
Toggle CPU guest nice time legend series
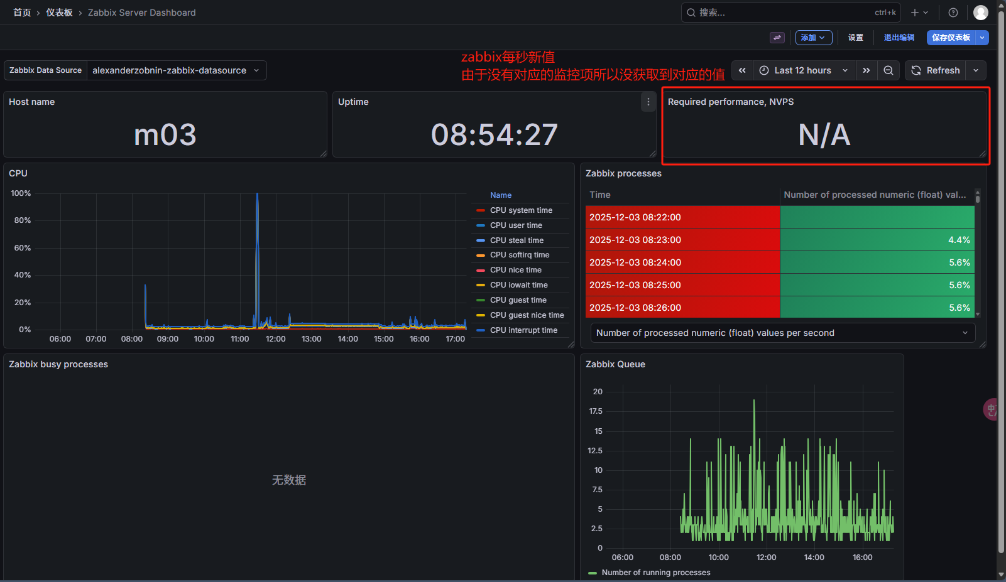tap(527, 315)
